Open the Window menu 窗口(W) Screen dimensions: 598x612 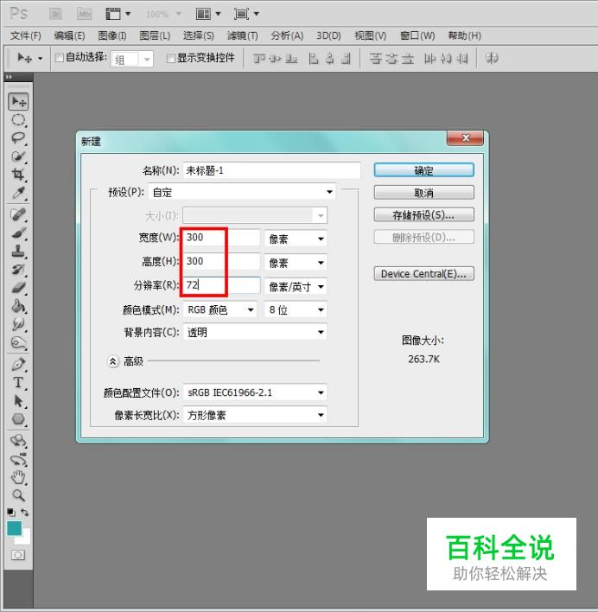417,36
